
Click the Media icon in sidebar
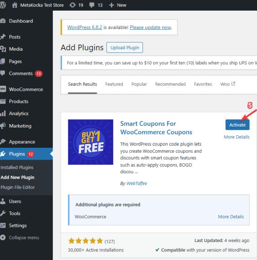tap(3, 49)
